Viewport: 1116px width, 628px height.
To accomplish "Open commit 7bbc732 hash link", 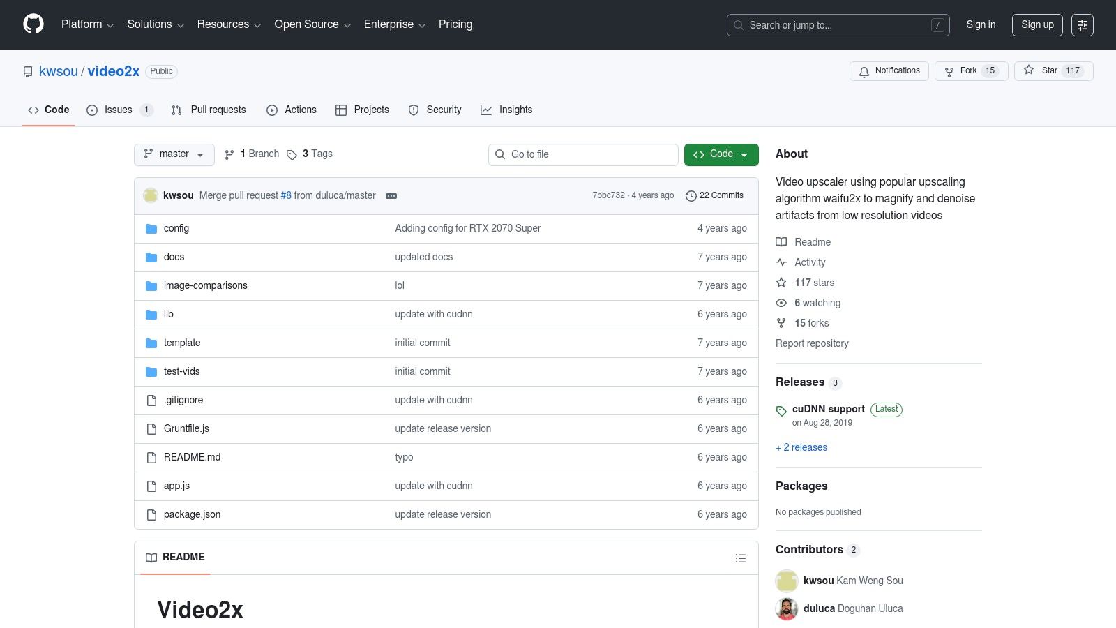I will coord(608,196).
